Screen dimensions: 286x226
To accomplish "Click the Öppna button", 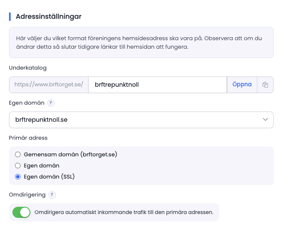I will tap(242, 85).
